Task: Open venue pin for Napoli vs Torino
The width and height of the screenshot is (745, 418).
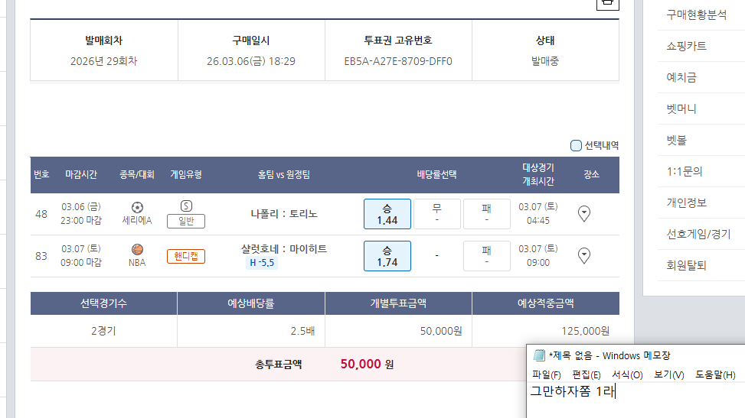Action: (x=584, y=214)
